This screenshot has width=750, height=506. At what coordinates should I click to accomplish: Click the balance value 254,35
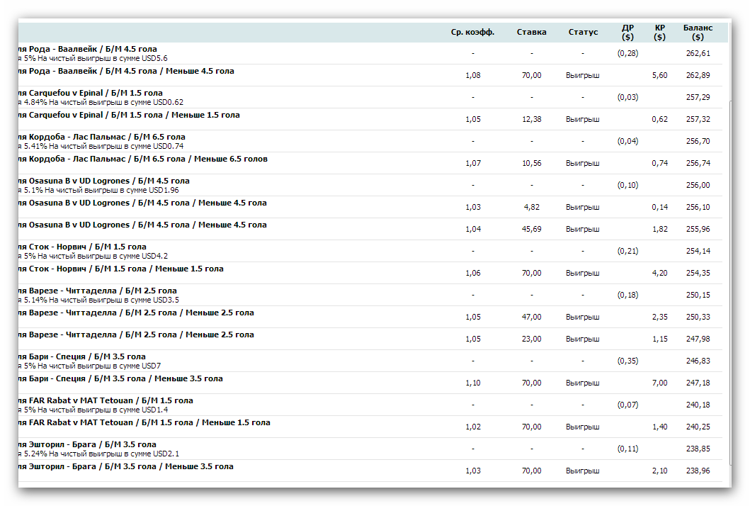pyautogui.click(x=698, y=273)
